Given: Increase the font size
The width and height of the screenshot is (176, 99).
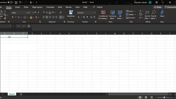Looking at the screenshot, I should click(x=35, y=13).
